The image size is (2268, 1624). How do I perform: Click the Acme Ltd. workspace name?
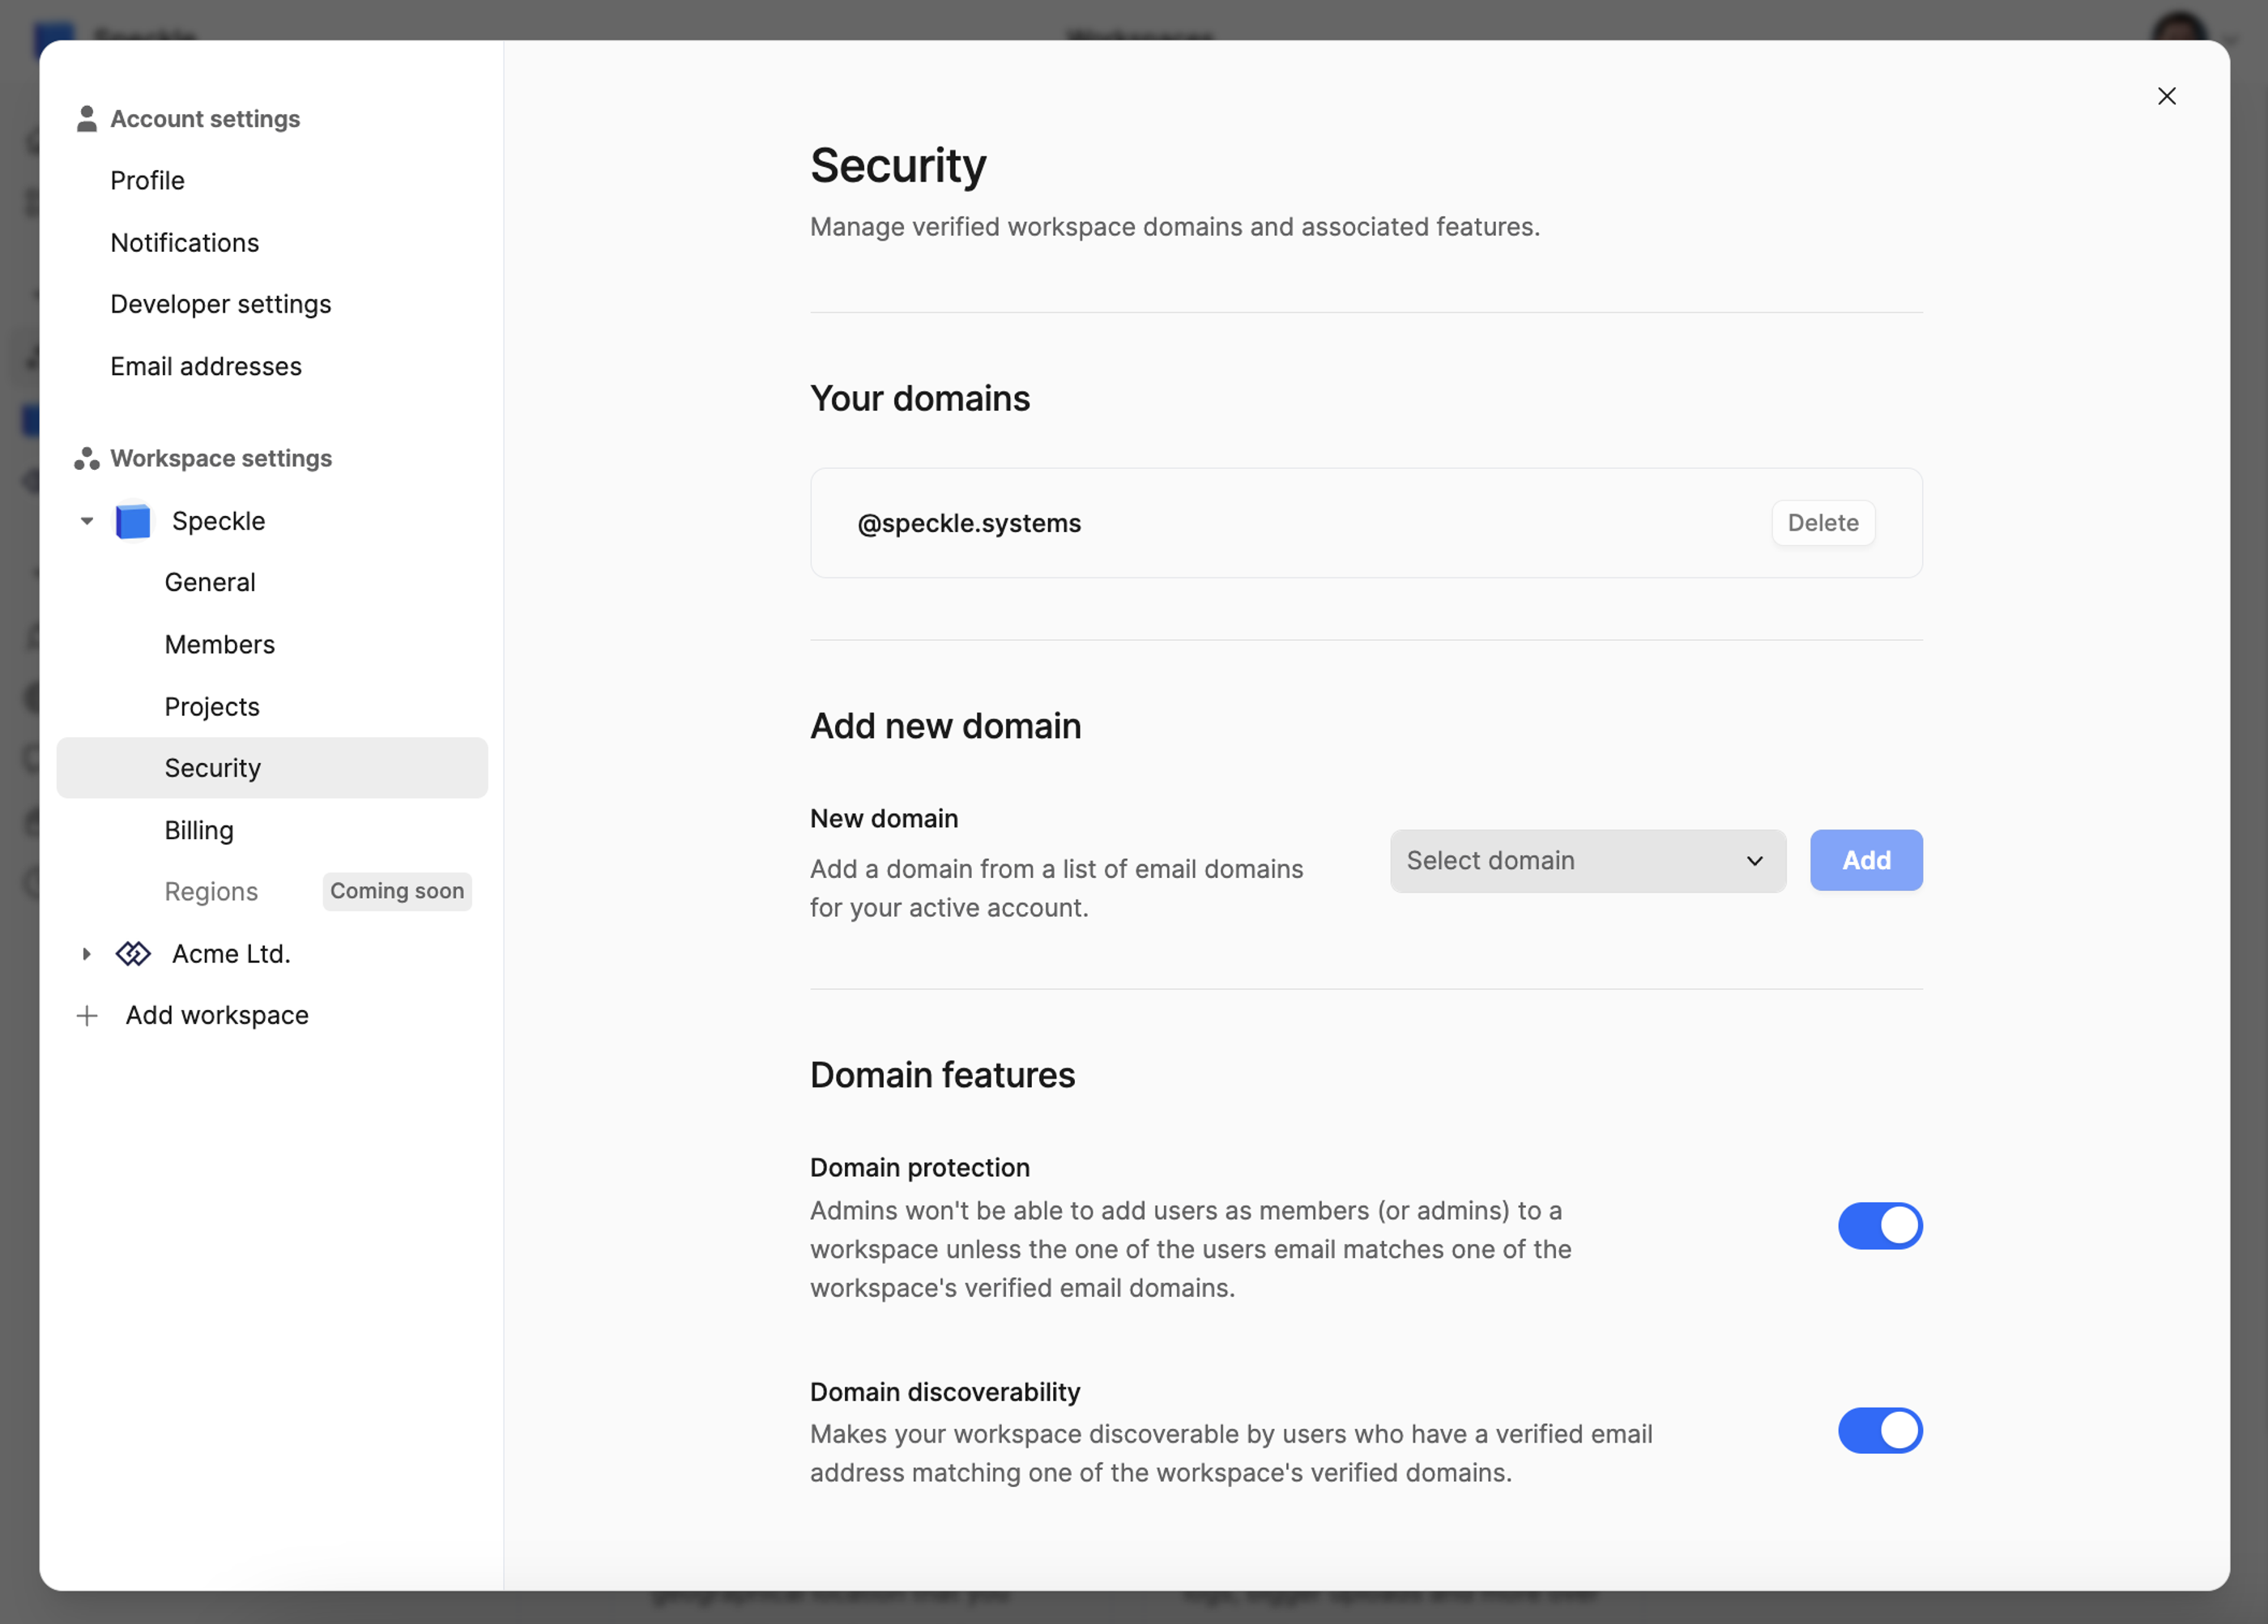(231, 954)
